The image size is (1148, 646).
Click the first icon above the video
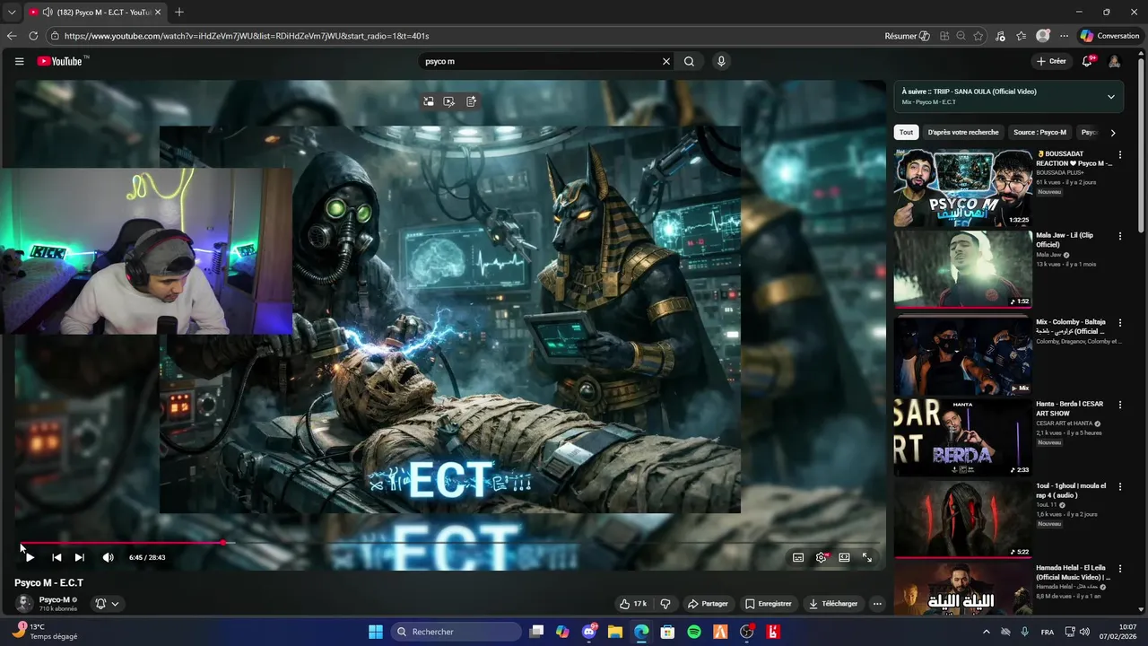(x=429, y=101)
